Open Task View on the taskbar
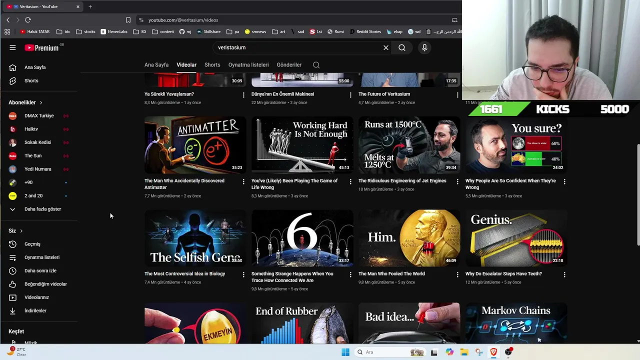The width and height of the screenshot is (640, 360). (434, 352)
